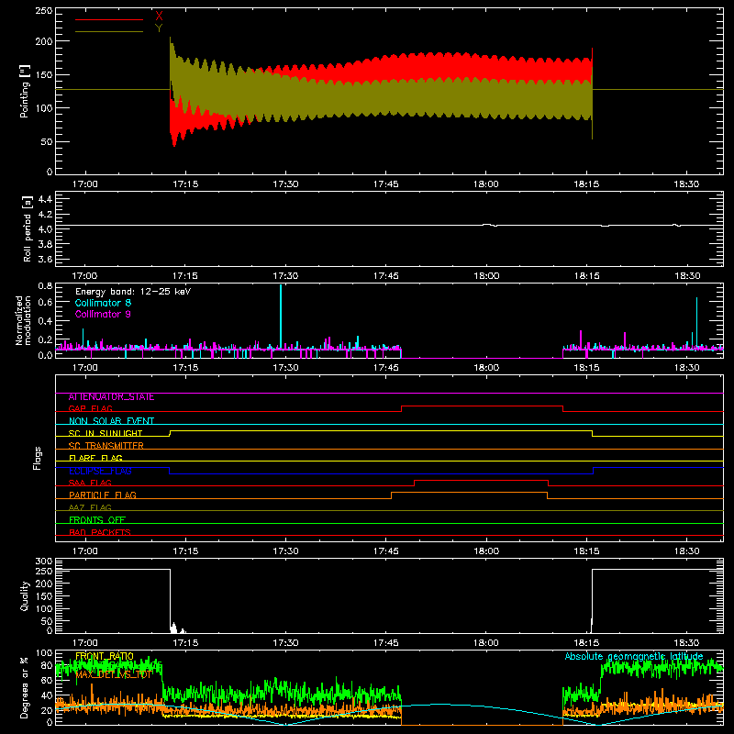The width and height of the screenshot is (734, 734).
Task: Select the NON_SOLAR_EVENT flag label
Action: 111,421
